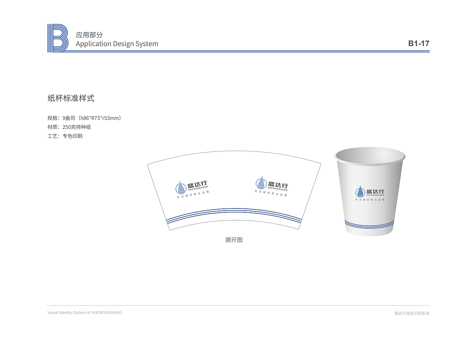Click the "应用部分" heading text
Viewport: 461px width, 342px height.
pos(89,35)
